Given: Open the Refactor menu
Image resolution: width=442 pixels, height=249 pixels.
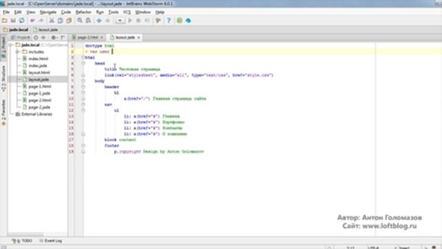Looking at the screenshot, I should pyautogui.click(x=84, y=12).
